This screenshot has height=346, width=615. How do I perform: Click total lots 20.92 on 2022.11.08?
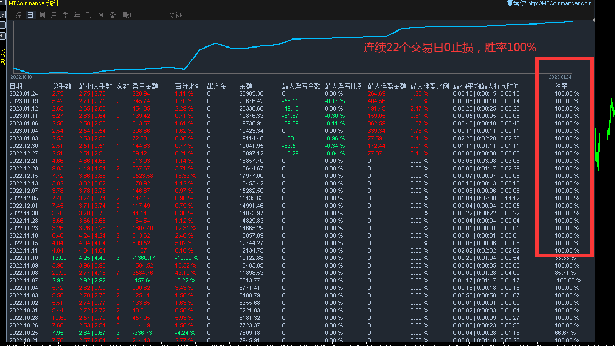tap(59, 273)
